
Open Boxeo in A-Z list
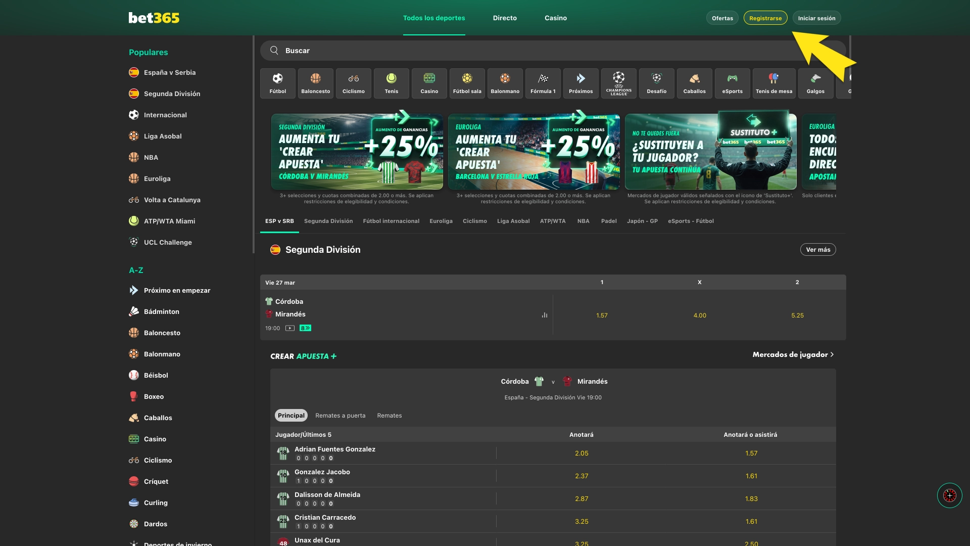click(154, 396)
